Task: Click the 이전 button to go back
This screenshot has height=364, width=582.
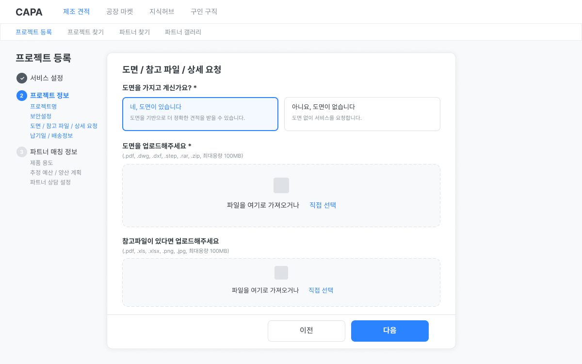Action: (x=306, y=331)
